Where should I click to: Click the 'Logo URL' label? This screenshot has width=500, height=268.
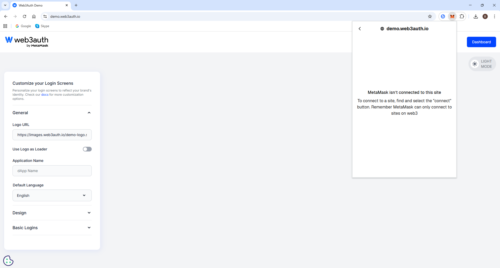(21, 125)
